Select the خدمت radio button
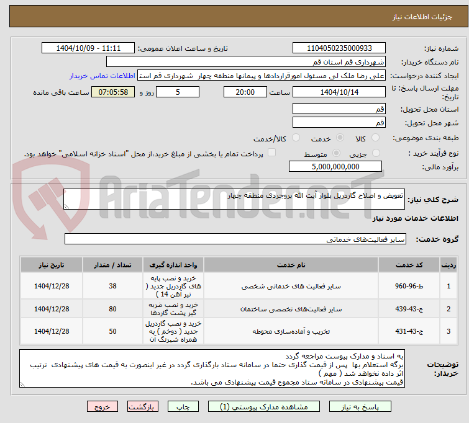Viewport: 469px width, 423px height. tap(340, 138)
